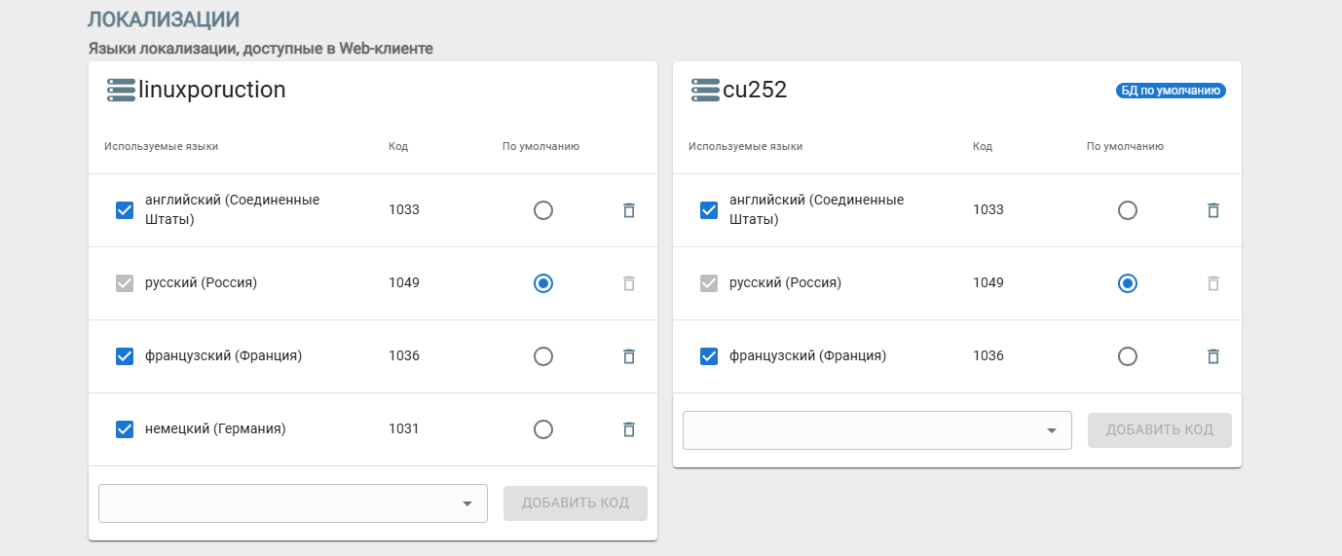Open language dropdown in cu252 card
1342x556 pixels.
(x=876, y=430)
